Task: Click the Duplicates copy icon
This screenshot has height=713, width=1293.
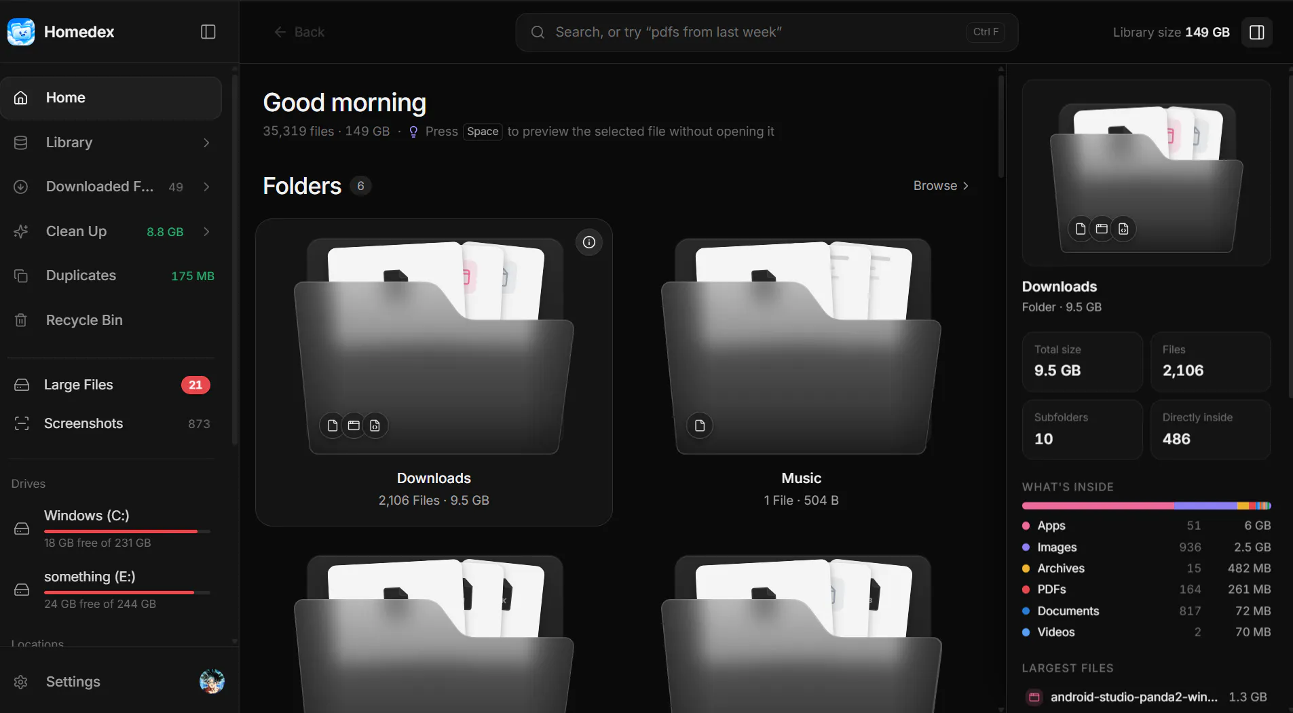Action: coord(21,275)
